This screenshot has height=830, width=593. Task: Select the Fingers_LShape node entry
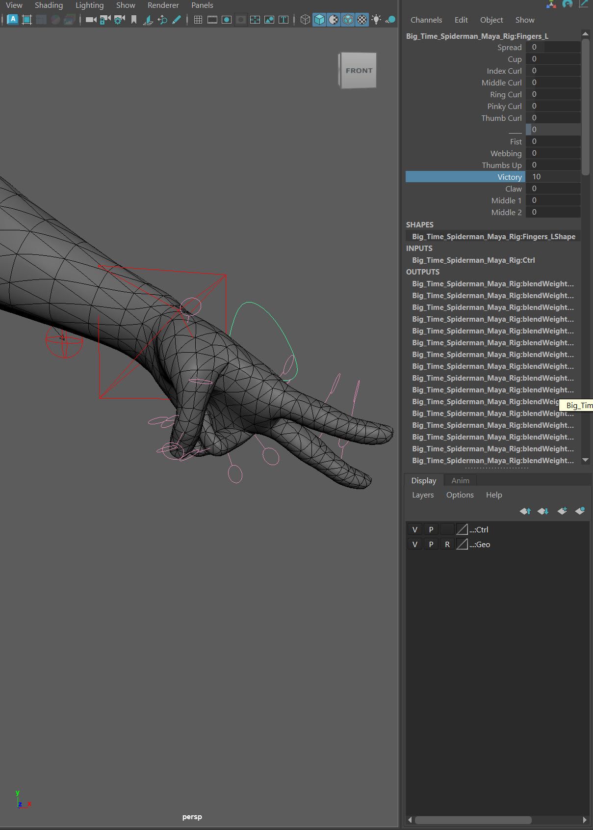(493, 237)
